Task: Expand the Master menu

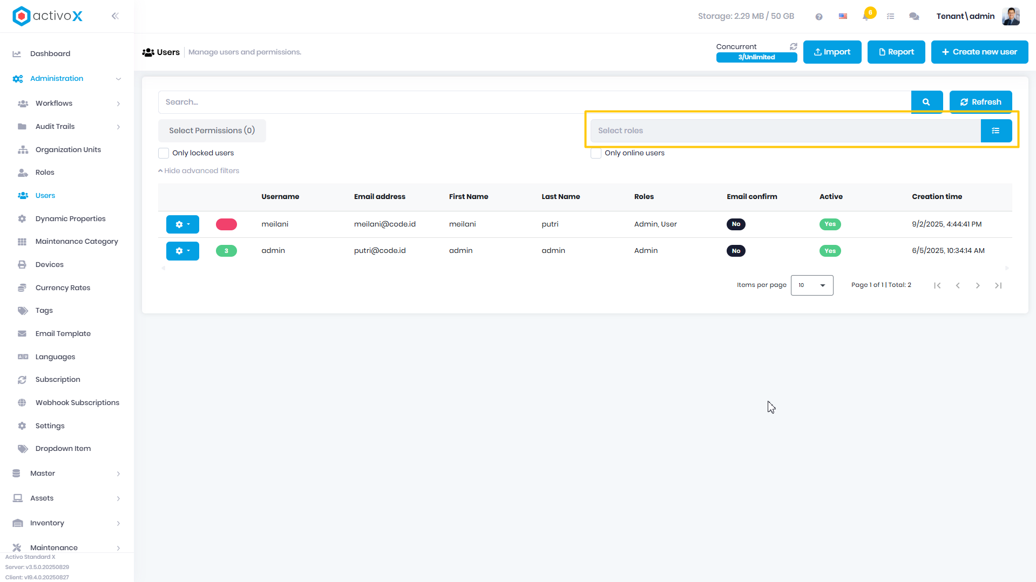Action: pos(67,474)
